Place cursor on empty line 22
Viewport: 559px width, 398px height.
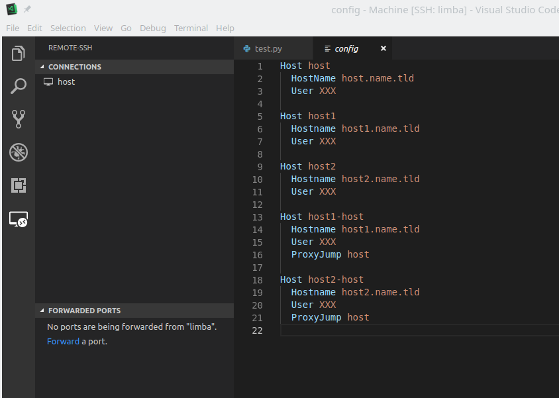point(420,330)
